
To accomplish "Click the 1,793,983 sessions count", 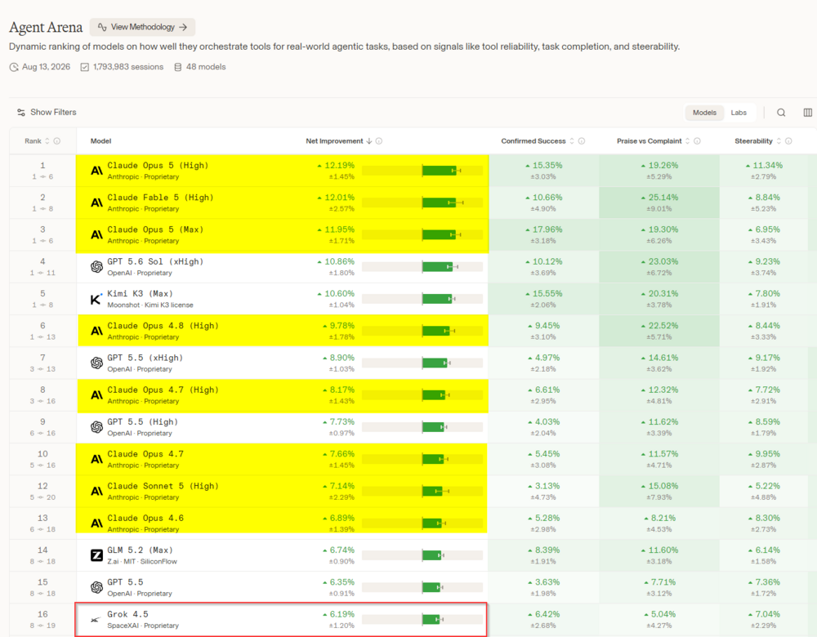I will click(x=122, y=67).
